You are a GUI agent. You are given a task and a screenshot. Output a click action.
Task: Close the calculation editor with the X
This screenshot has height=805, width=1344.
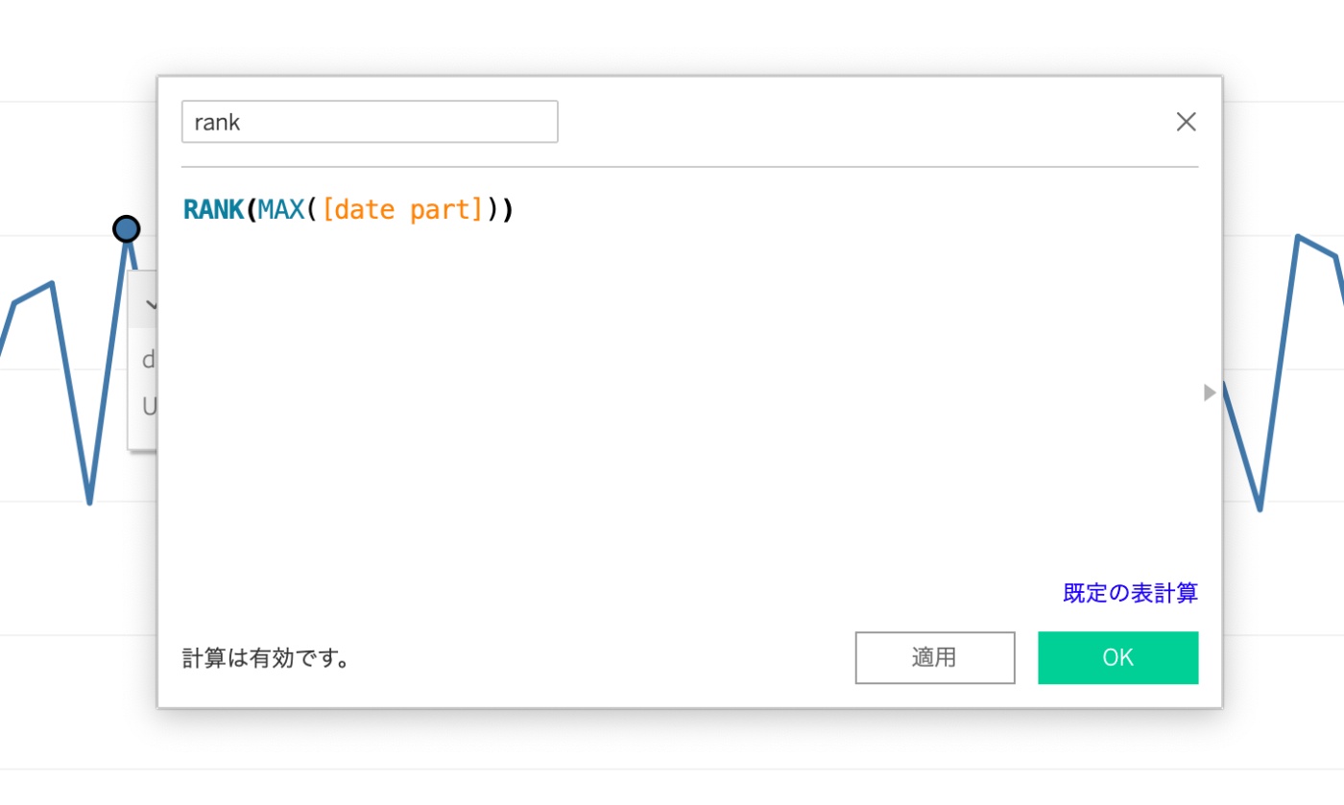coord(1187,122)
